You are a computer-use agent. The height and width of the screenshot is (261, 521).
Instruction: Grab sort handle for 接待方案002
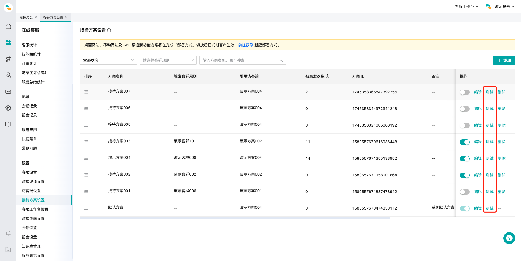[x=86, y=175]
